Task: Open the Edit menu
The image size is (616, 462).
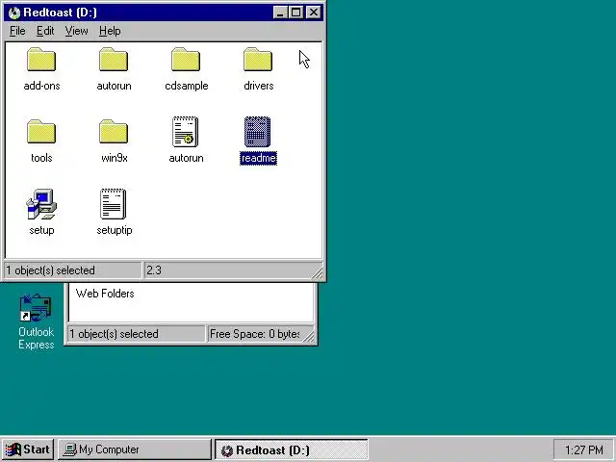Action: [x=45, y=31]
